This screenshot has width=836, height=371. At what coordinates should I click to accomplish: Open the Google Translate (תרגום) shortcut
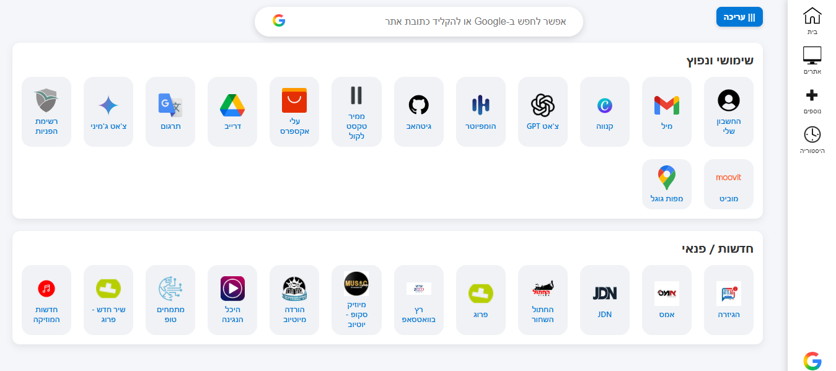pos(170,111)
